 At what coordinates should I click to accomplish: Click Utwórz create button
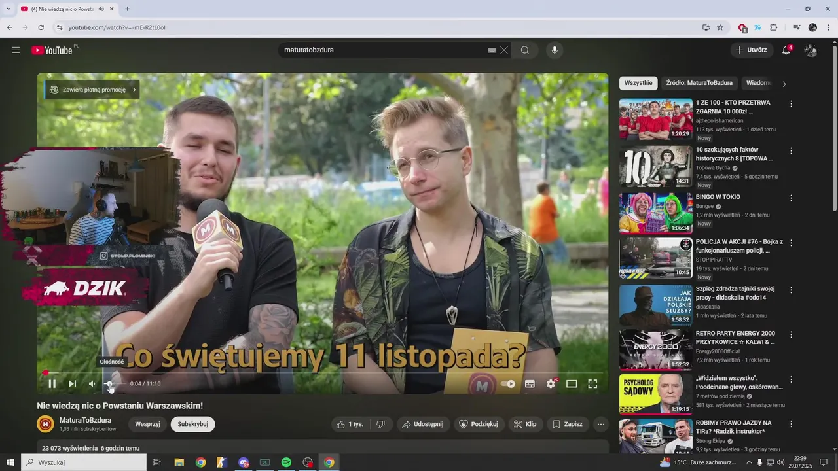pos(752,50)
